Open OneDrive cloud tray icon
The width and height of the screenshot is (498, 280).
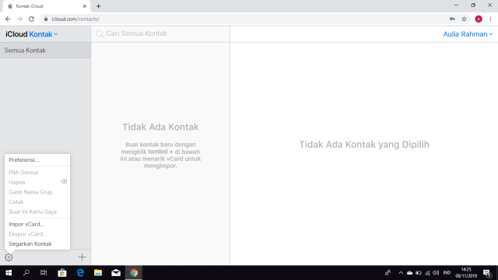click(x=410, y=273)
